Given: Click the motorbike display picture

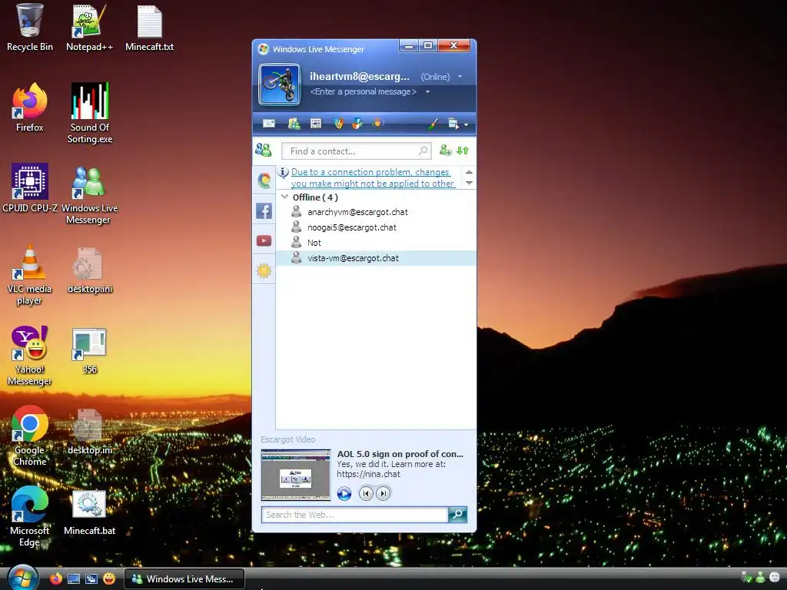Looking at the screenshot, I should point(280,85).
